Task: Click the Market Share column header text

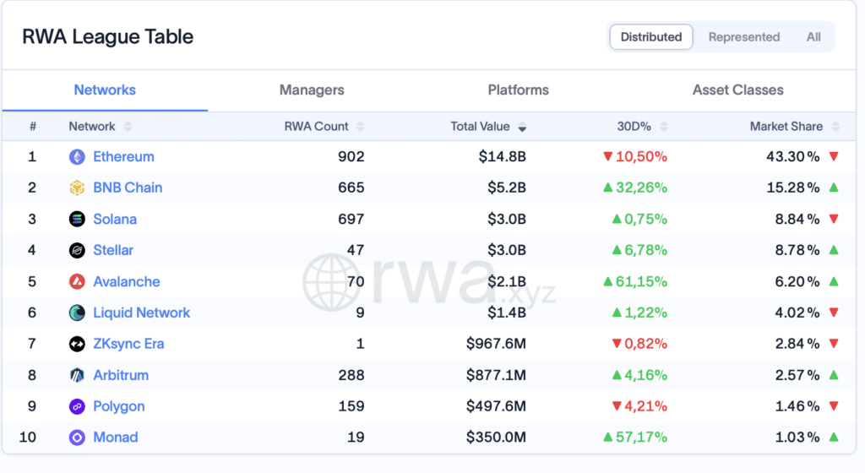Action: pos(786,127)
